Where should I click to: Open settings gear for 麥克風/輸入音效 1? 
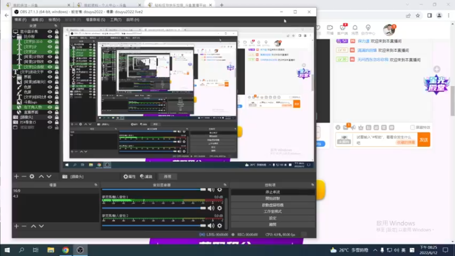click(x=220, y=208)
